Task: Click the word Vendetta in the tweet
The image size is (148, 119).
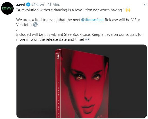Action: click(x=24, y=25)
